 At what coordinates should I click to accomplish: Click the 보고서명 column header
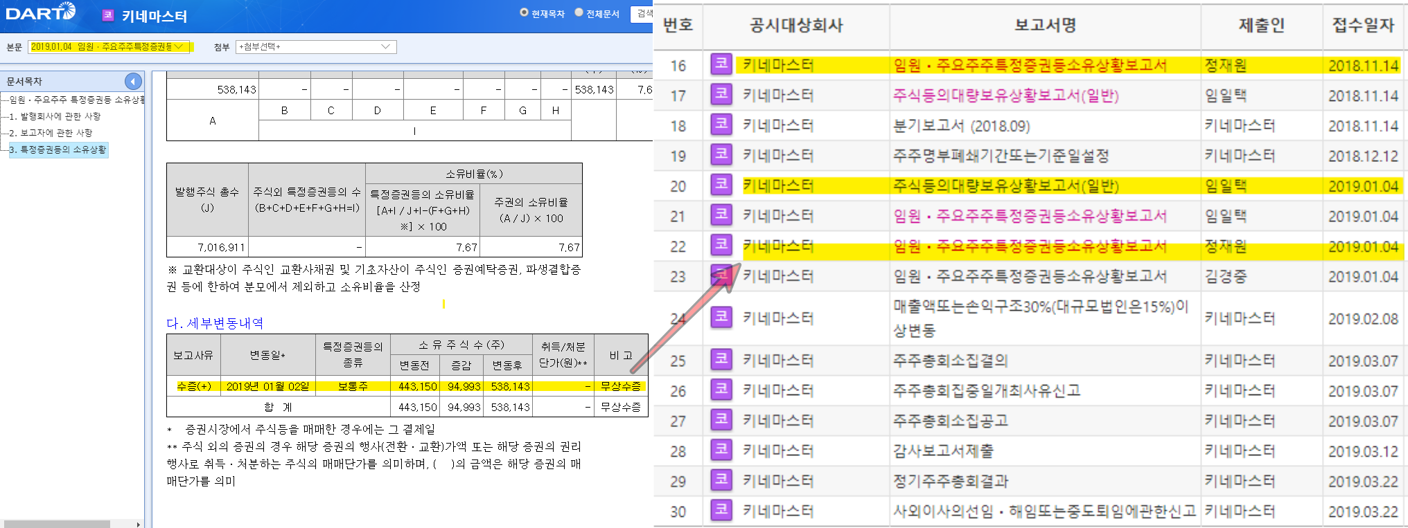click(1045, 25)
